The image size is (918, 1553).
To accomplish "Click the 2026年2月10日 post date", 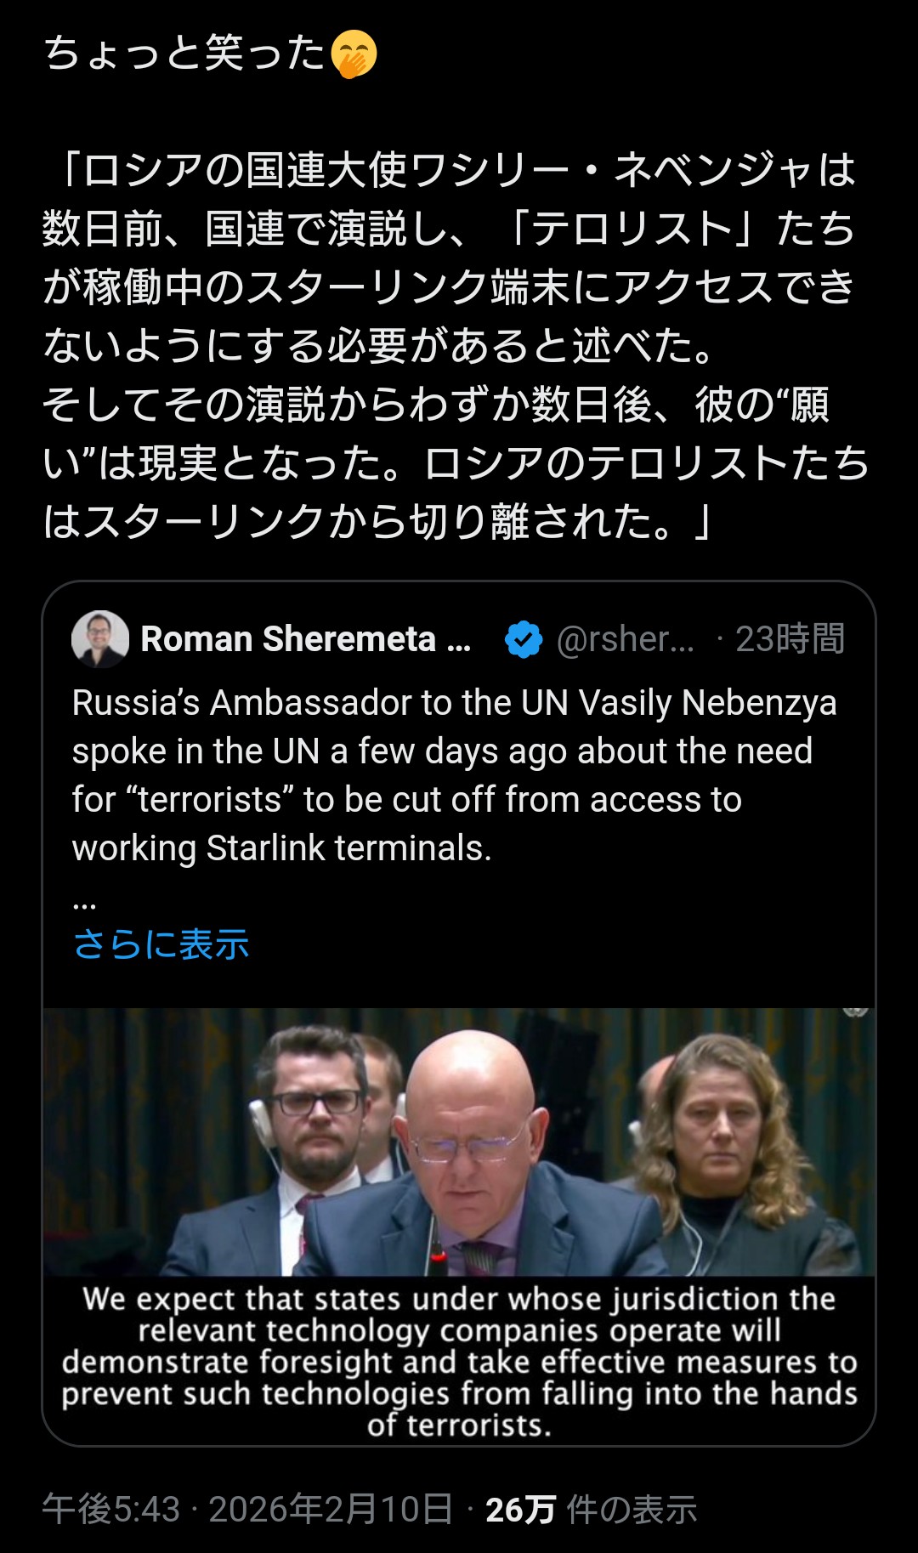I will click(330, 1510).
